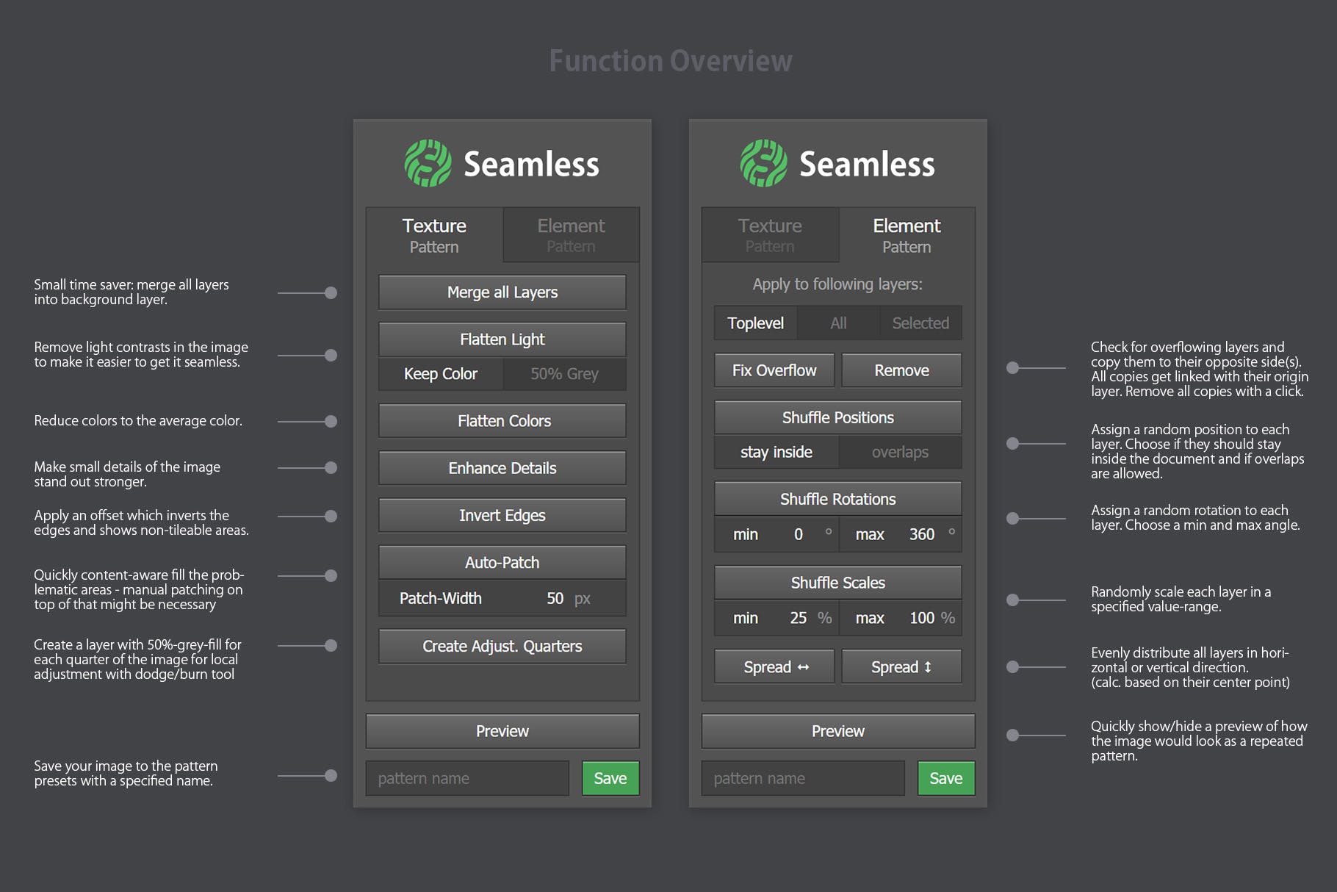Enable the overlaps option for shuffling
The height and width of the screenshot is (892, 1337).
pos(900,453)
